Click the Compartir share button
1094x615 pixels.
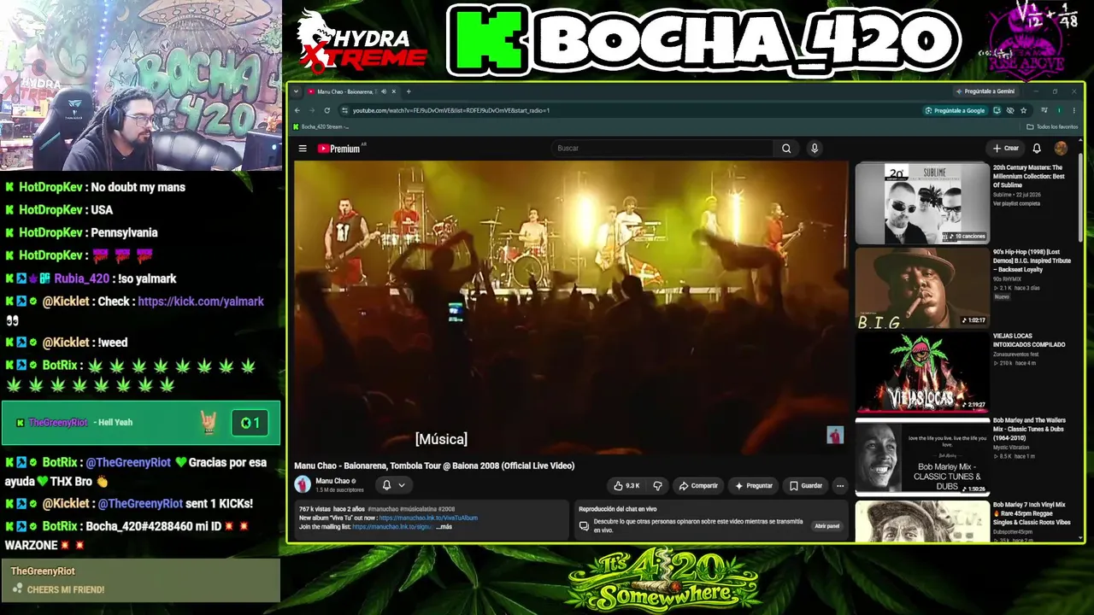pyautogui.click(x=698, y=486)
